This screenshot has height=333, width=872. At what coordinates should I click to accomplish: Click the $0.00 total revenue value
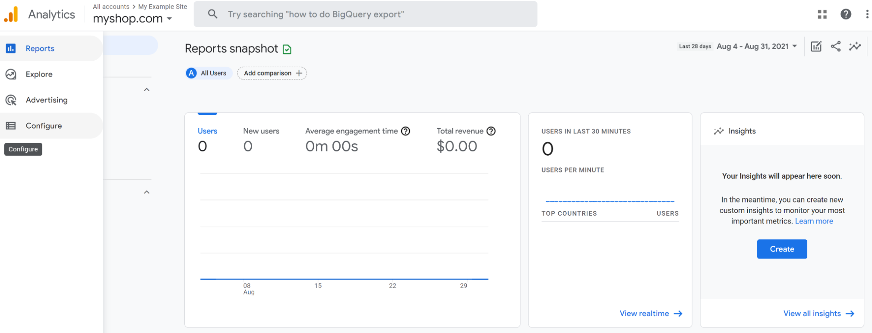point(457,147)
